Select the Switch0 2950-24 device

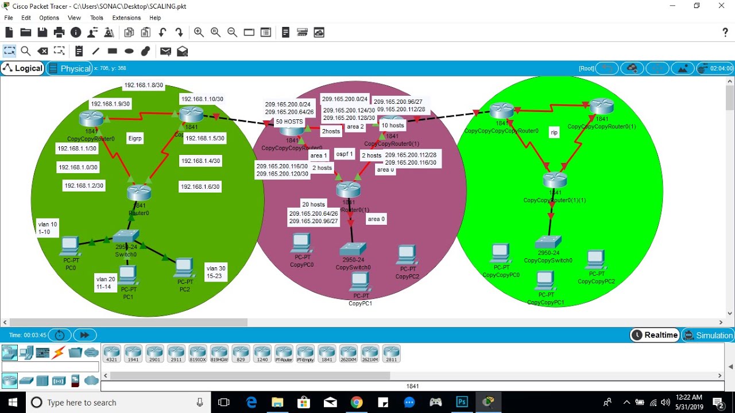tap(126, 237)
